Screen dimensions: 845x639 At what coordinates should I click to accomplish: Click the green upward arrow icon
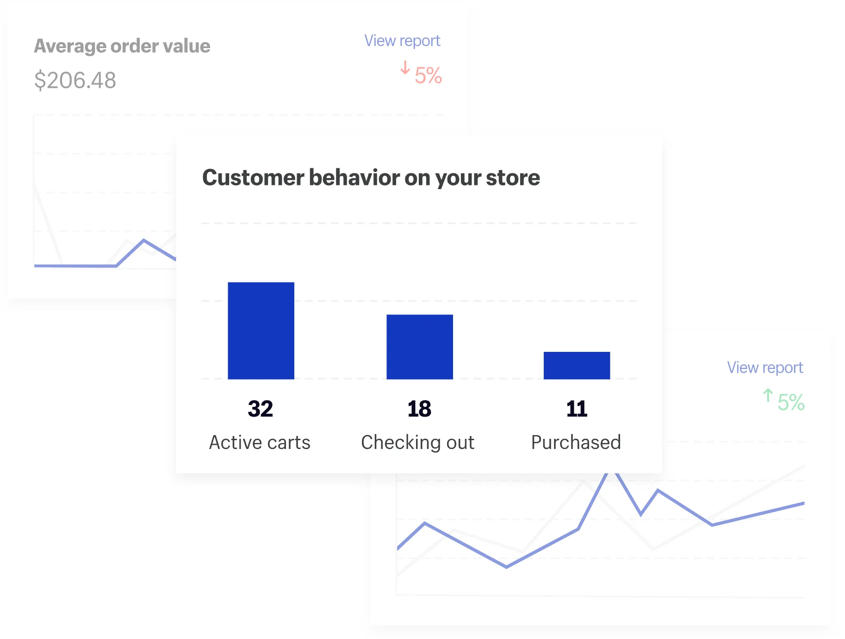pos(768,395)
